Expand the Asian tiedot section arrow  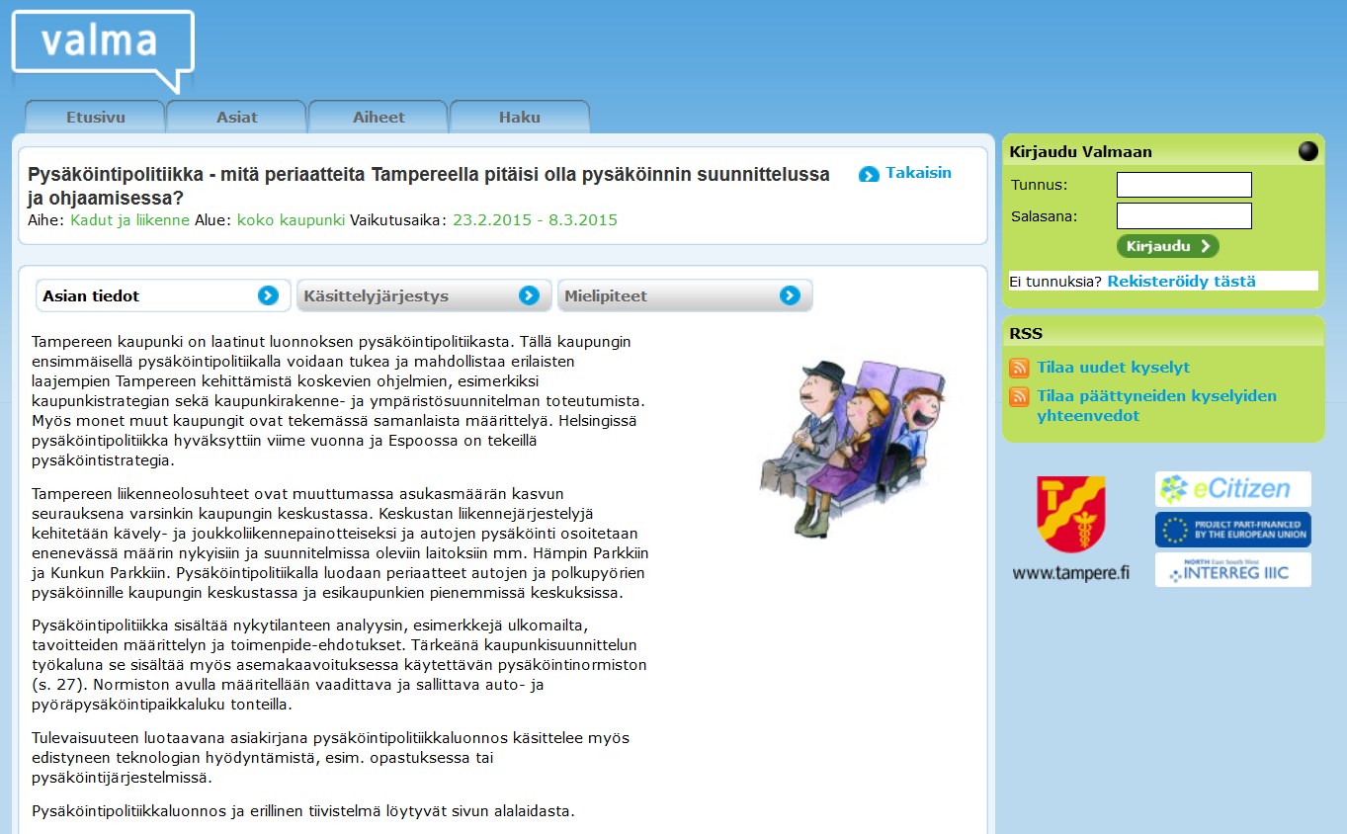click(268, 295)
